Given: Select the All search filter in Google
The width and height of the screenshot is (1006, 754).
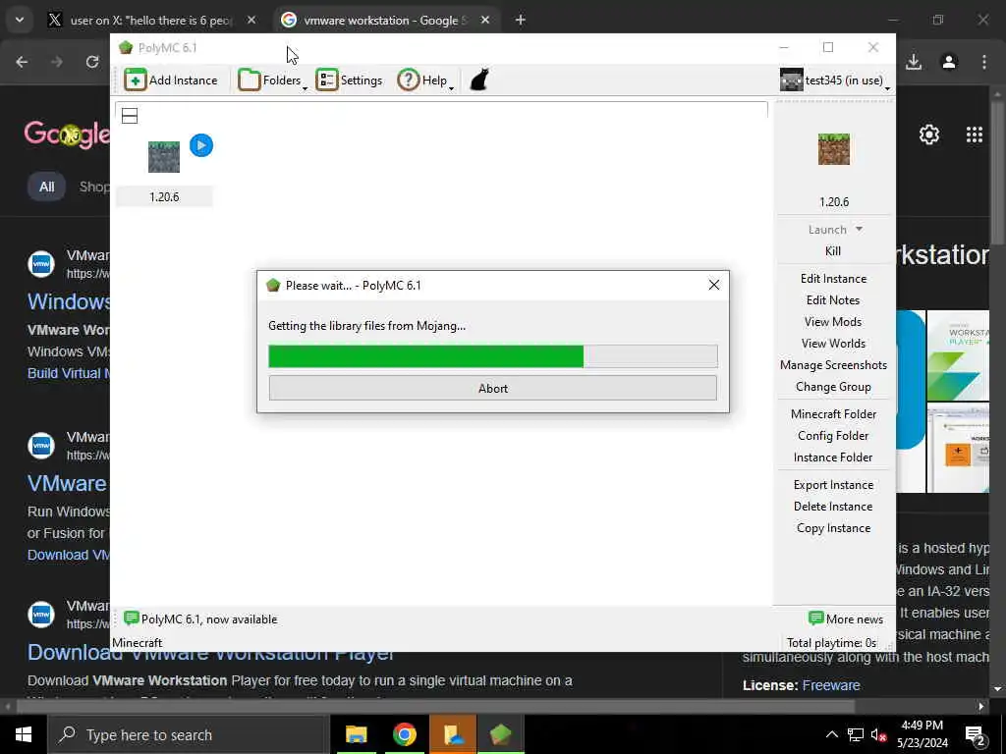Looking at the screenshot, I should tap(46, 188).
